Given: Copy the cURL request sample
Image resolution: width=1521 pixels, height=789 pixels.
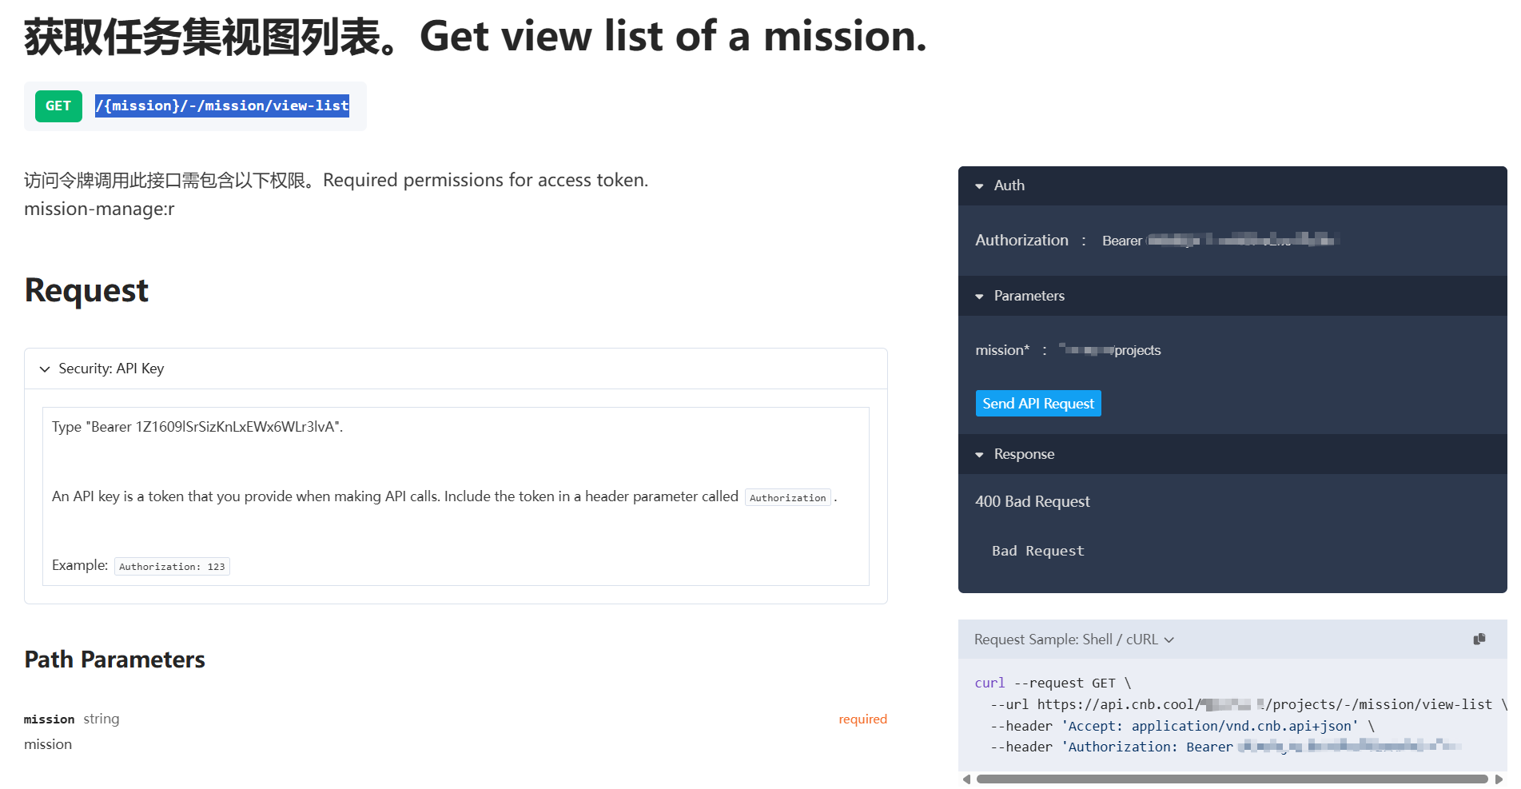Looking at the screenshot, I should pos(1479,639).
